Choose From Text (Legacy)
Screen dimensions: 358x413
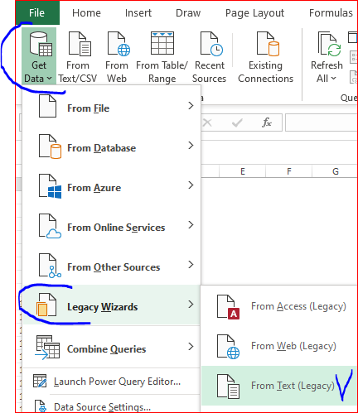(279, 386)
